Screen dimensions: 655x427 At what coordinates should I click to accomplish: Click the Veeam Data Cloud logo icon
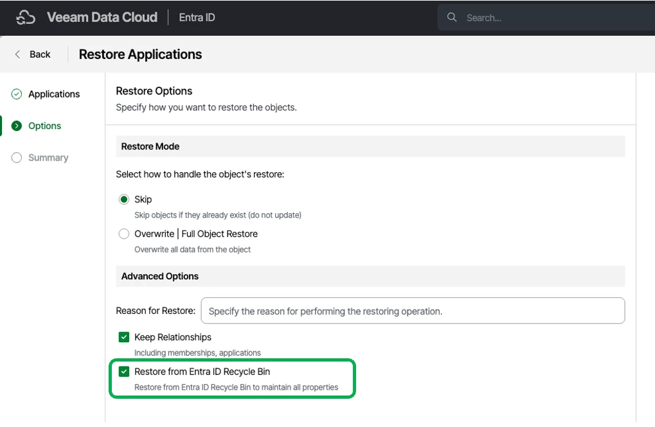click(x=26, y=17)
